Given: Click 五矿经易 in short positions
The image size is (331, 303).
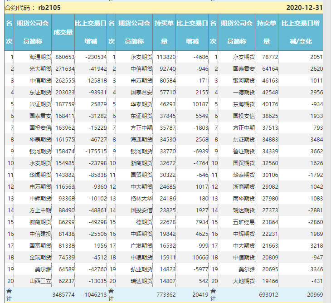Looking at the screenshot, I should (244, 222).
